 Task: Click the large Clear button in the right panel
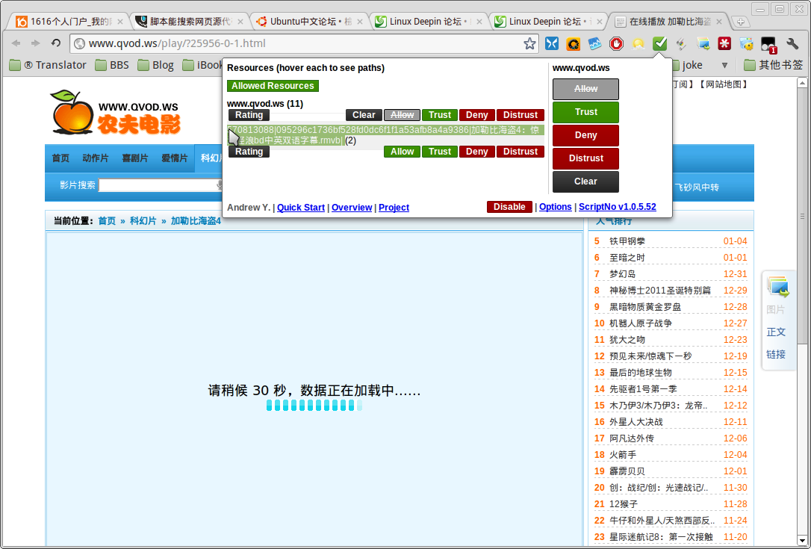point(585,182)
